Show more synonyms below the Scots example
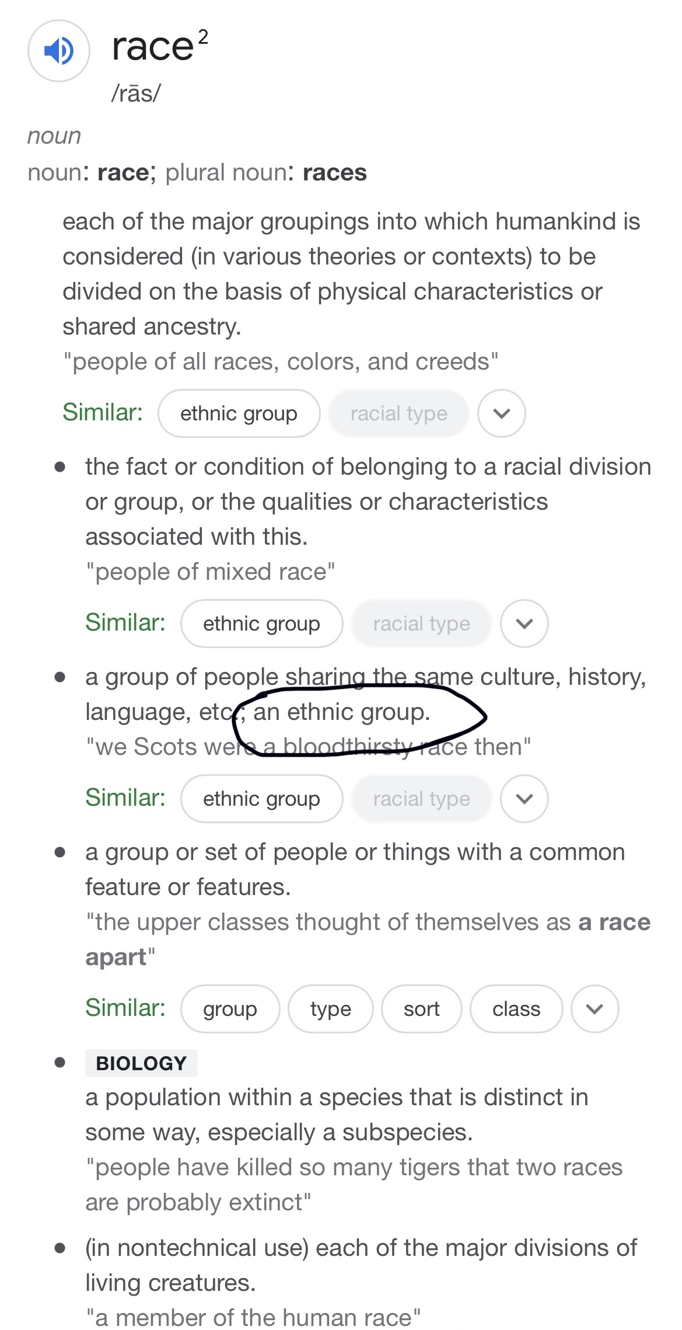The width and height of the screenshot is (682, 1330). click(524, 799)
